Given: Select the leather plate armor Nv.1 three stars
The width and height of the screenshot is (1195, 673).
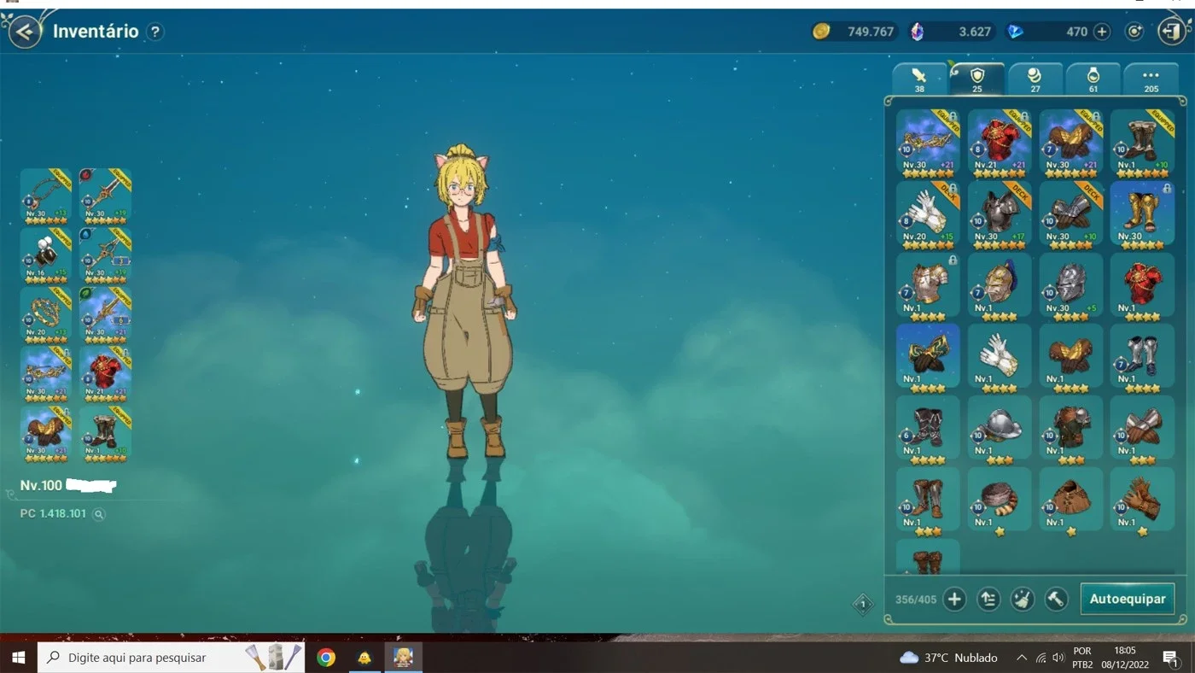Looking at the screenshot, I should [x=1071, y=429].
